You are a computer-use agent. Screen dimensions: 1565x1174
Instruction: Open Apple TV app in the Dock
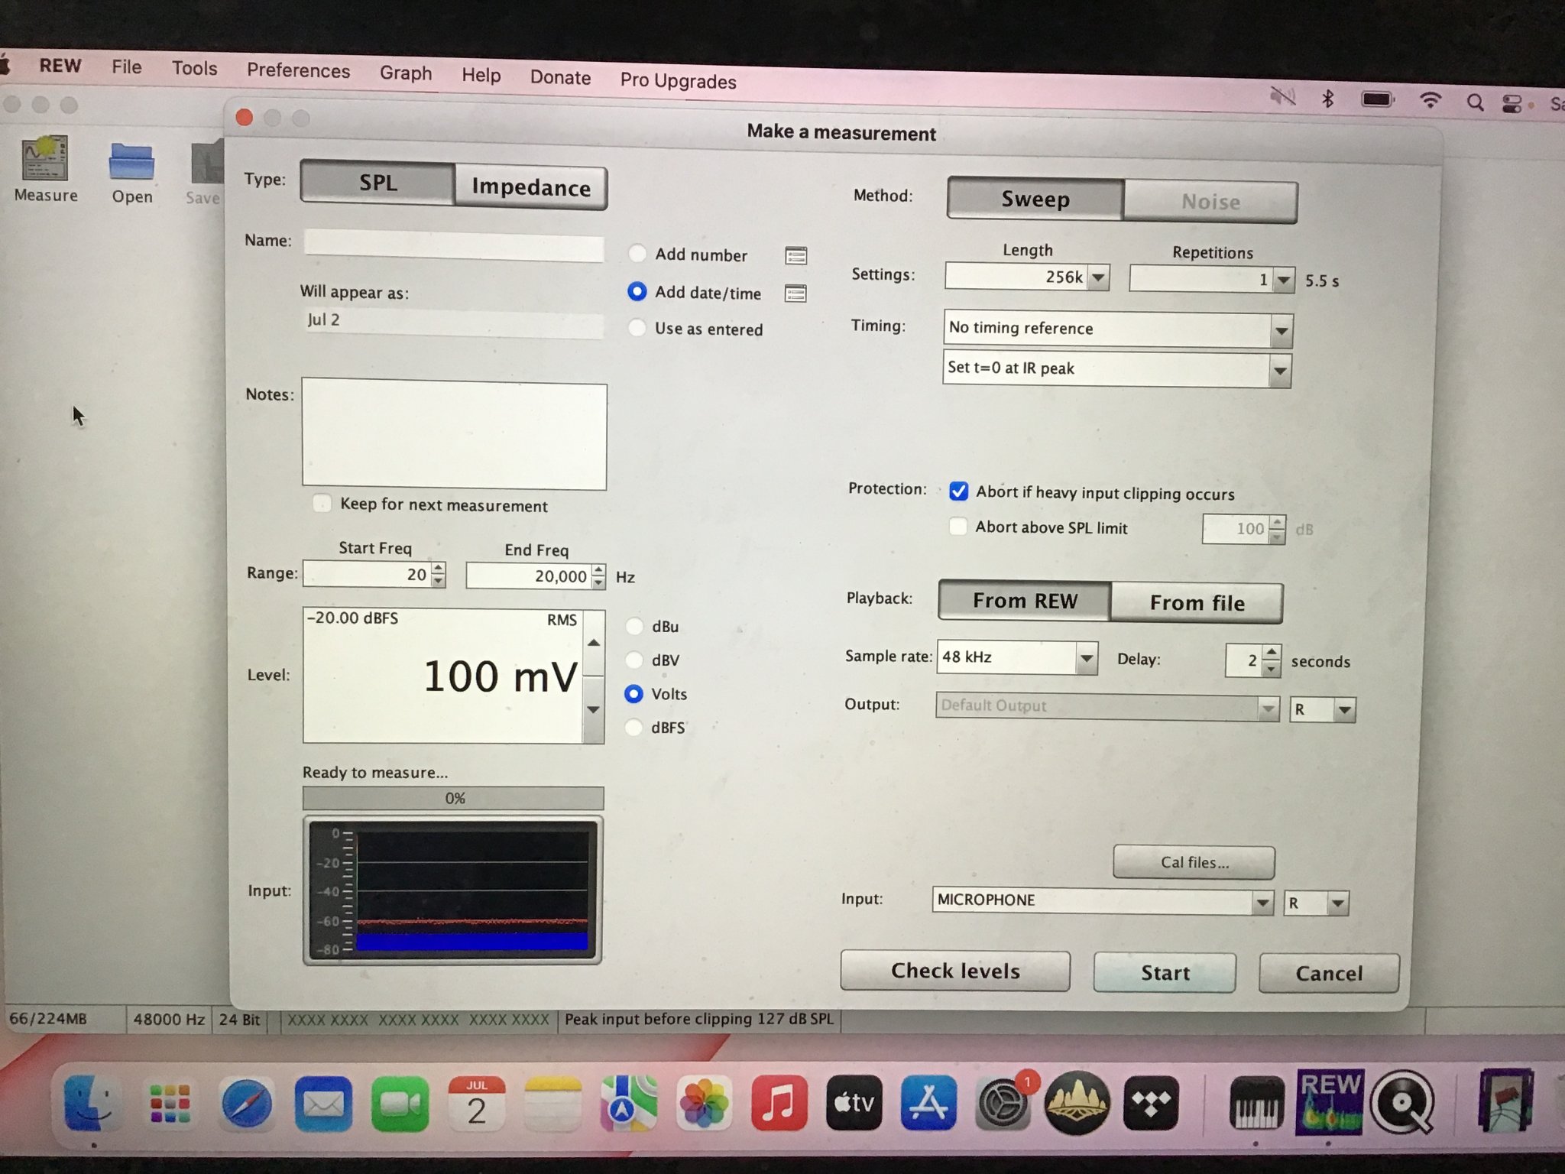pos(854,1103)
